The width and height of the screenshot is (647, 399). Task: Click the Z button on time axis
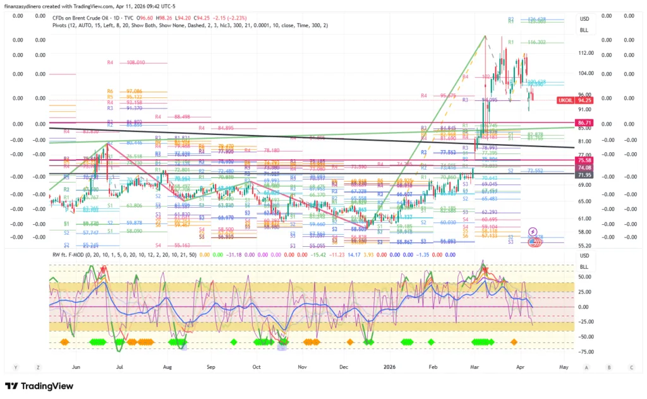(38, 367)
